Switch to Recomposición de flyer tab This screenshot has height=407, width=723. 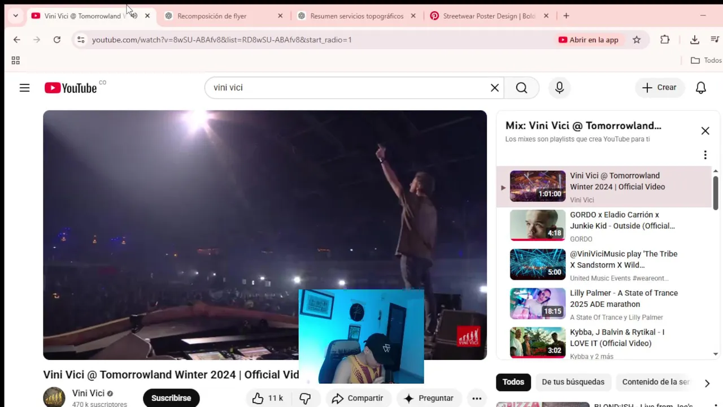coord(224,16)
